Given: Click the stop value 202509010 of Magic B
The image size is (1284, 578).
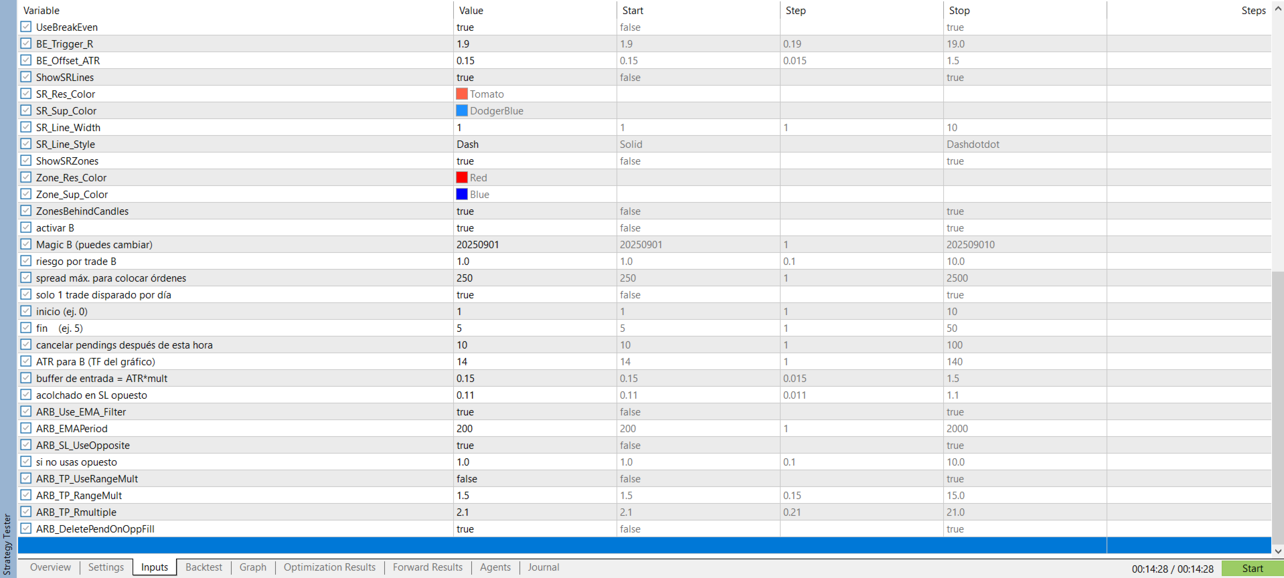Looking at the screenshot, I should tap(970, 244).
